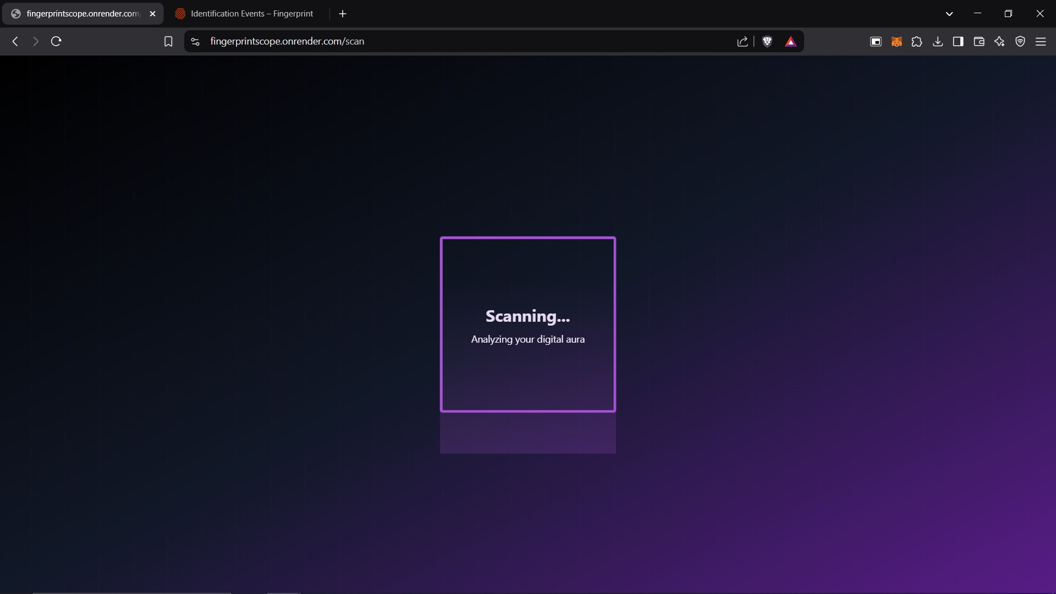This screenshot has width=1056, height=594.
Task: Open the hamburger main menu
Action: pyautogui.click(x=1041, y=42)
